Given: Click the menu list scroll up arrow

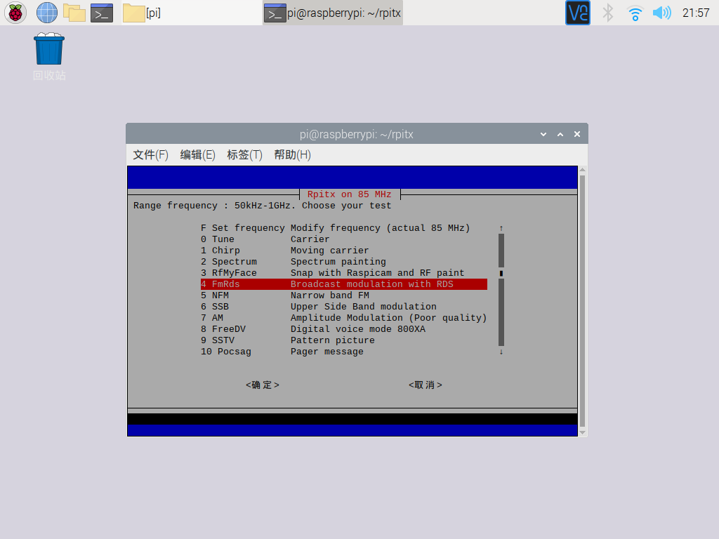Looking at the screenshot, I should pyautogui.click(x=501, y=228).
